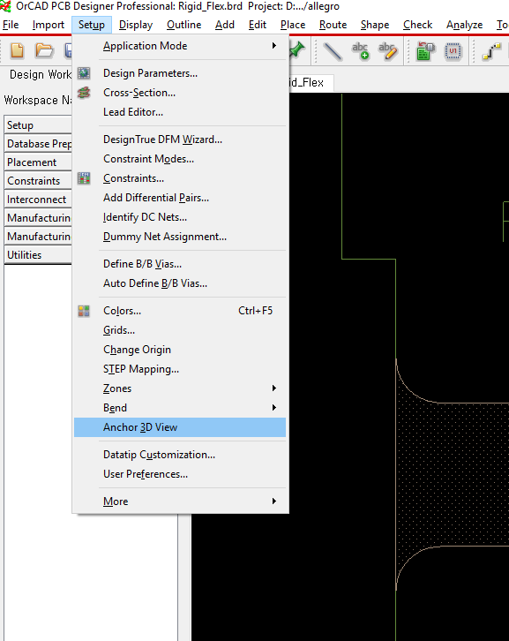
Task: Click the U1 chip component icon
Action: [453, 51]
